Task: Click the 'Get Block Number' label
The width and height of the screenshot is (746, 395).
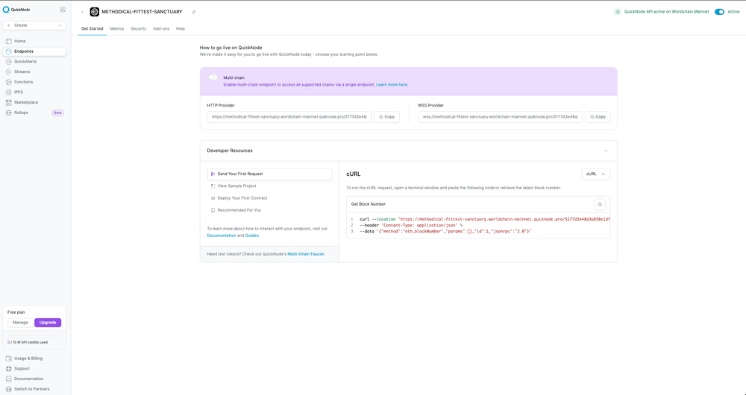Action: point(369,204)
